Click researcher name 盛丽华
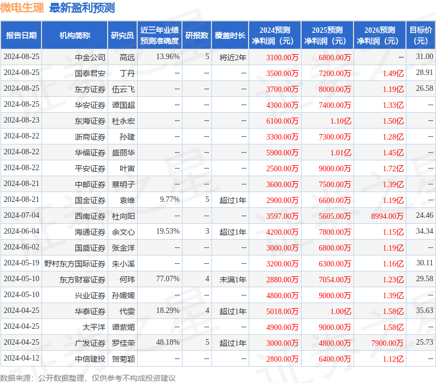The width and height of the screenshot is (436, 383). [x=123, y=153]
